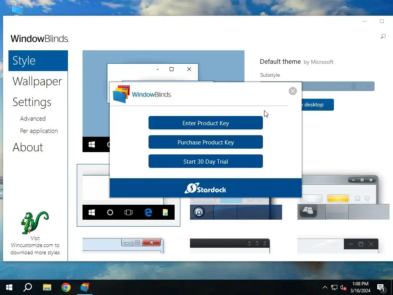
Task: Open the About section
Action: 28,147
